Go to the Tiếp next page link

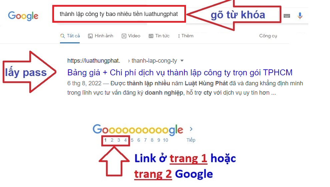[191, 140]
